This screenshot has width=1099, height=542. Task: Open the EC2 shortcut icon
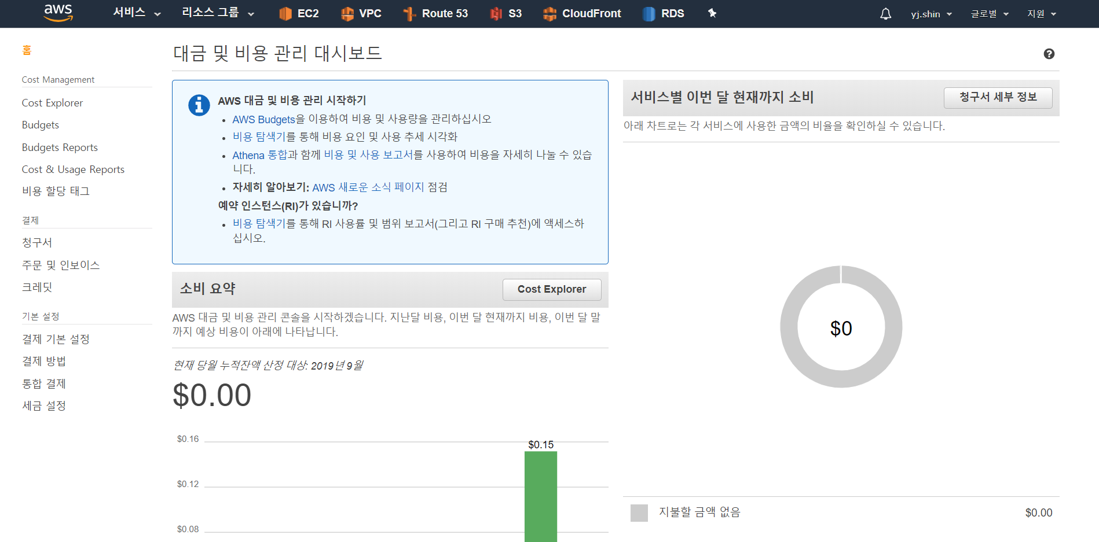click(x=285, y=14)
